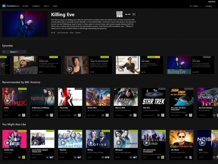Screen dimensions: 218x164
Task: Add Killing Eve to My DVR
Action: [134, 14]
